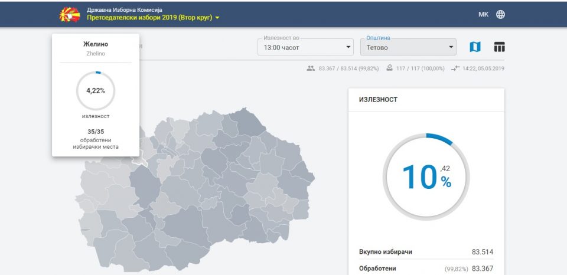Click the Обработени 83.367 value
567x275 pixels.
(483, 269)
